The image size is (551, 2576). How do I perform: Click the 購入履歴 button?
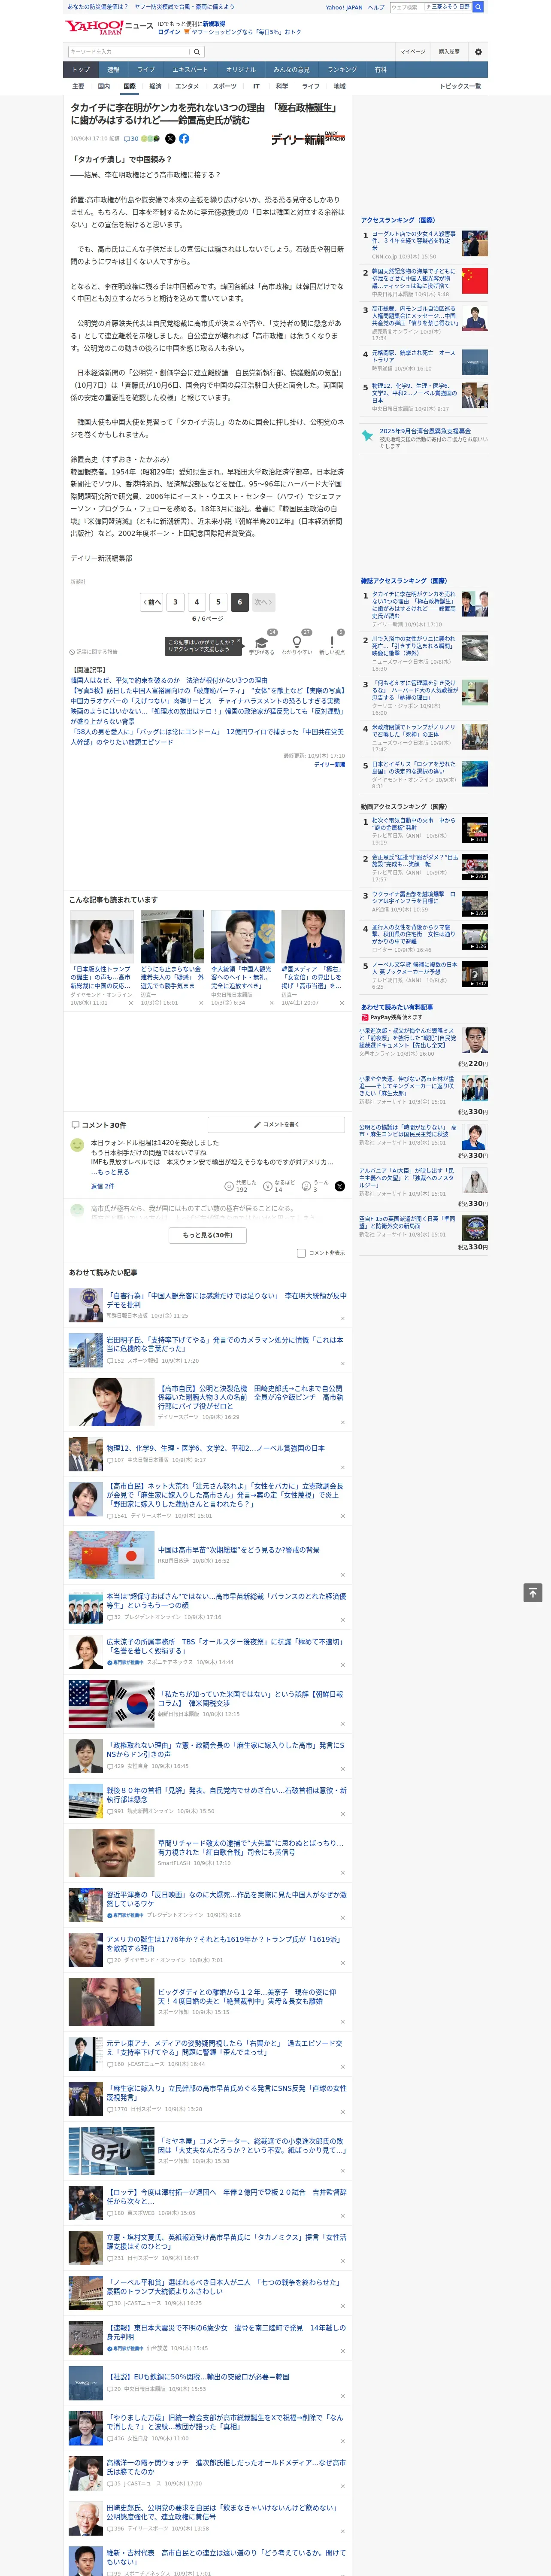(x=449, y=52)
